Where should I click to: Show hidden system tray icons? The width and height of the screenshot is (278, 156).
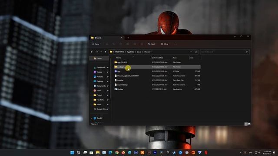[x=240, y=153]
